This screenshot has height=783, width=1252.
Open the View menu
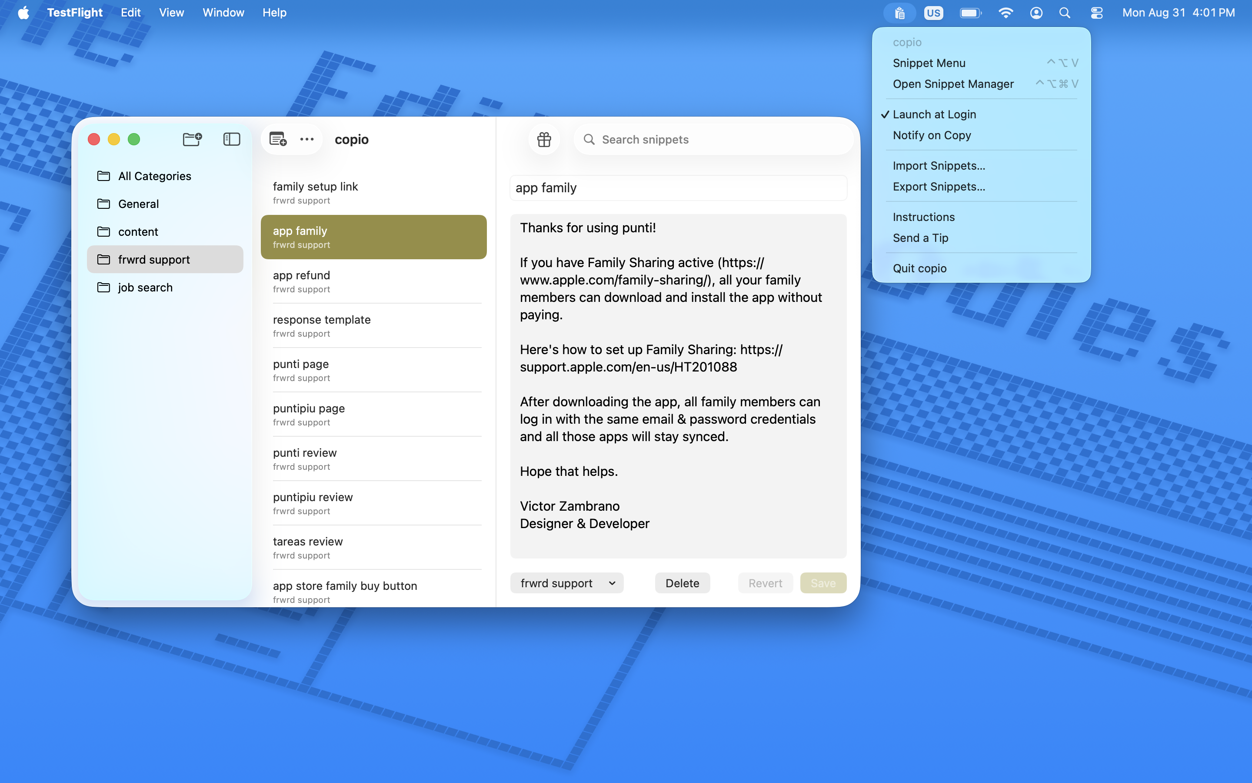pyautogui.click(x=171, y=13)
